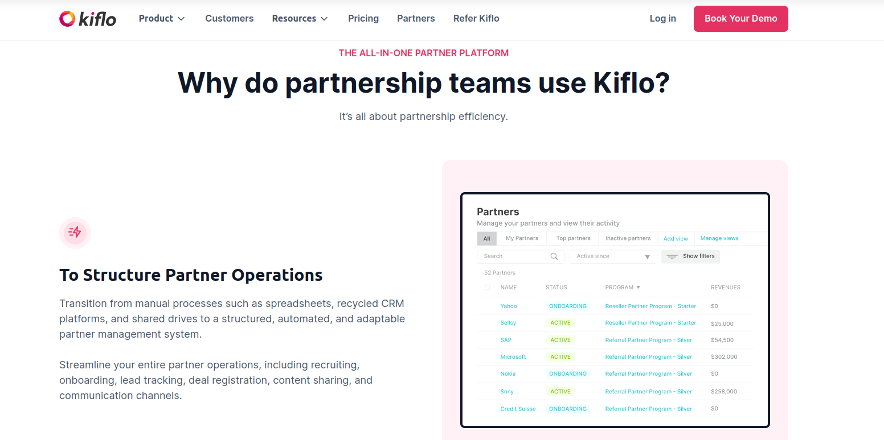Click 'To Structure Partner Operations' heading
The height and width of the screenshot is (440, 884).
(191, 275)
